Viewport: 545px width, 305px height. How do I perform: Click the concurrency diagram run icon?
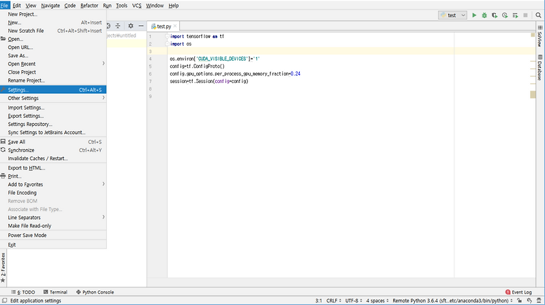pos(515,15)
